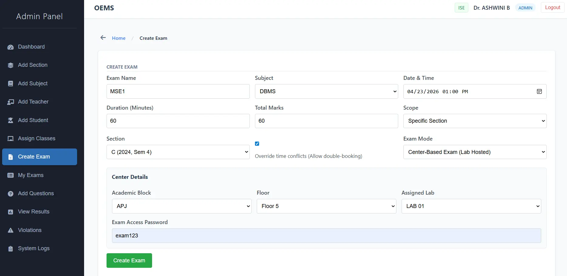The image size is (567, 276).
Task: Click the Add Student graduate icon
Action: pyautogui.click(x=11, y=120)
